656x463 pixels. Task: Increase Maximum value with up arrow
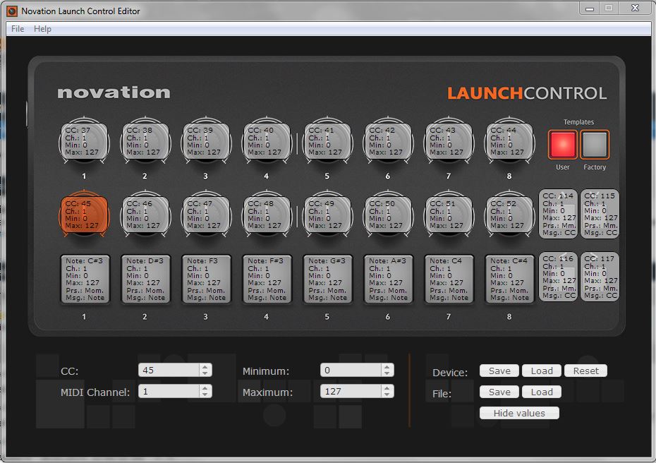(387, 388)
